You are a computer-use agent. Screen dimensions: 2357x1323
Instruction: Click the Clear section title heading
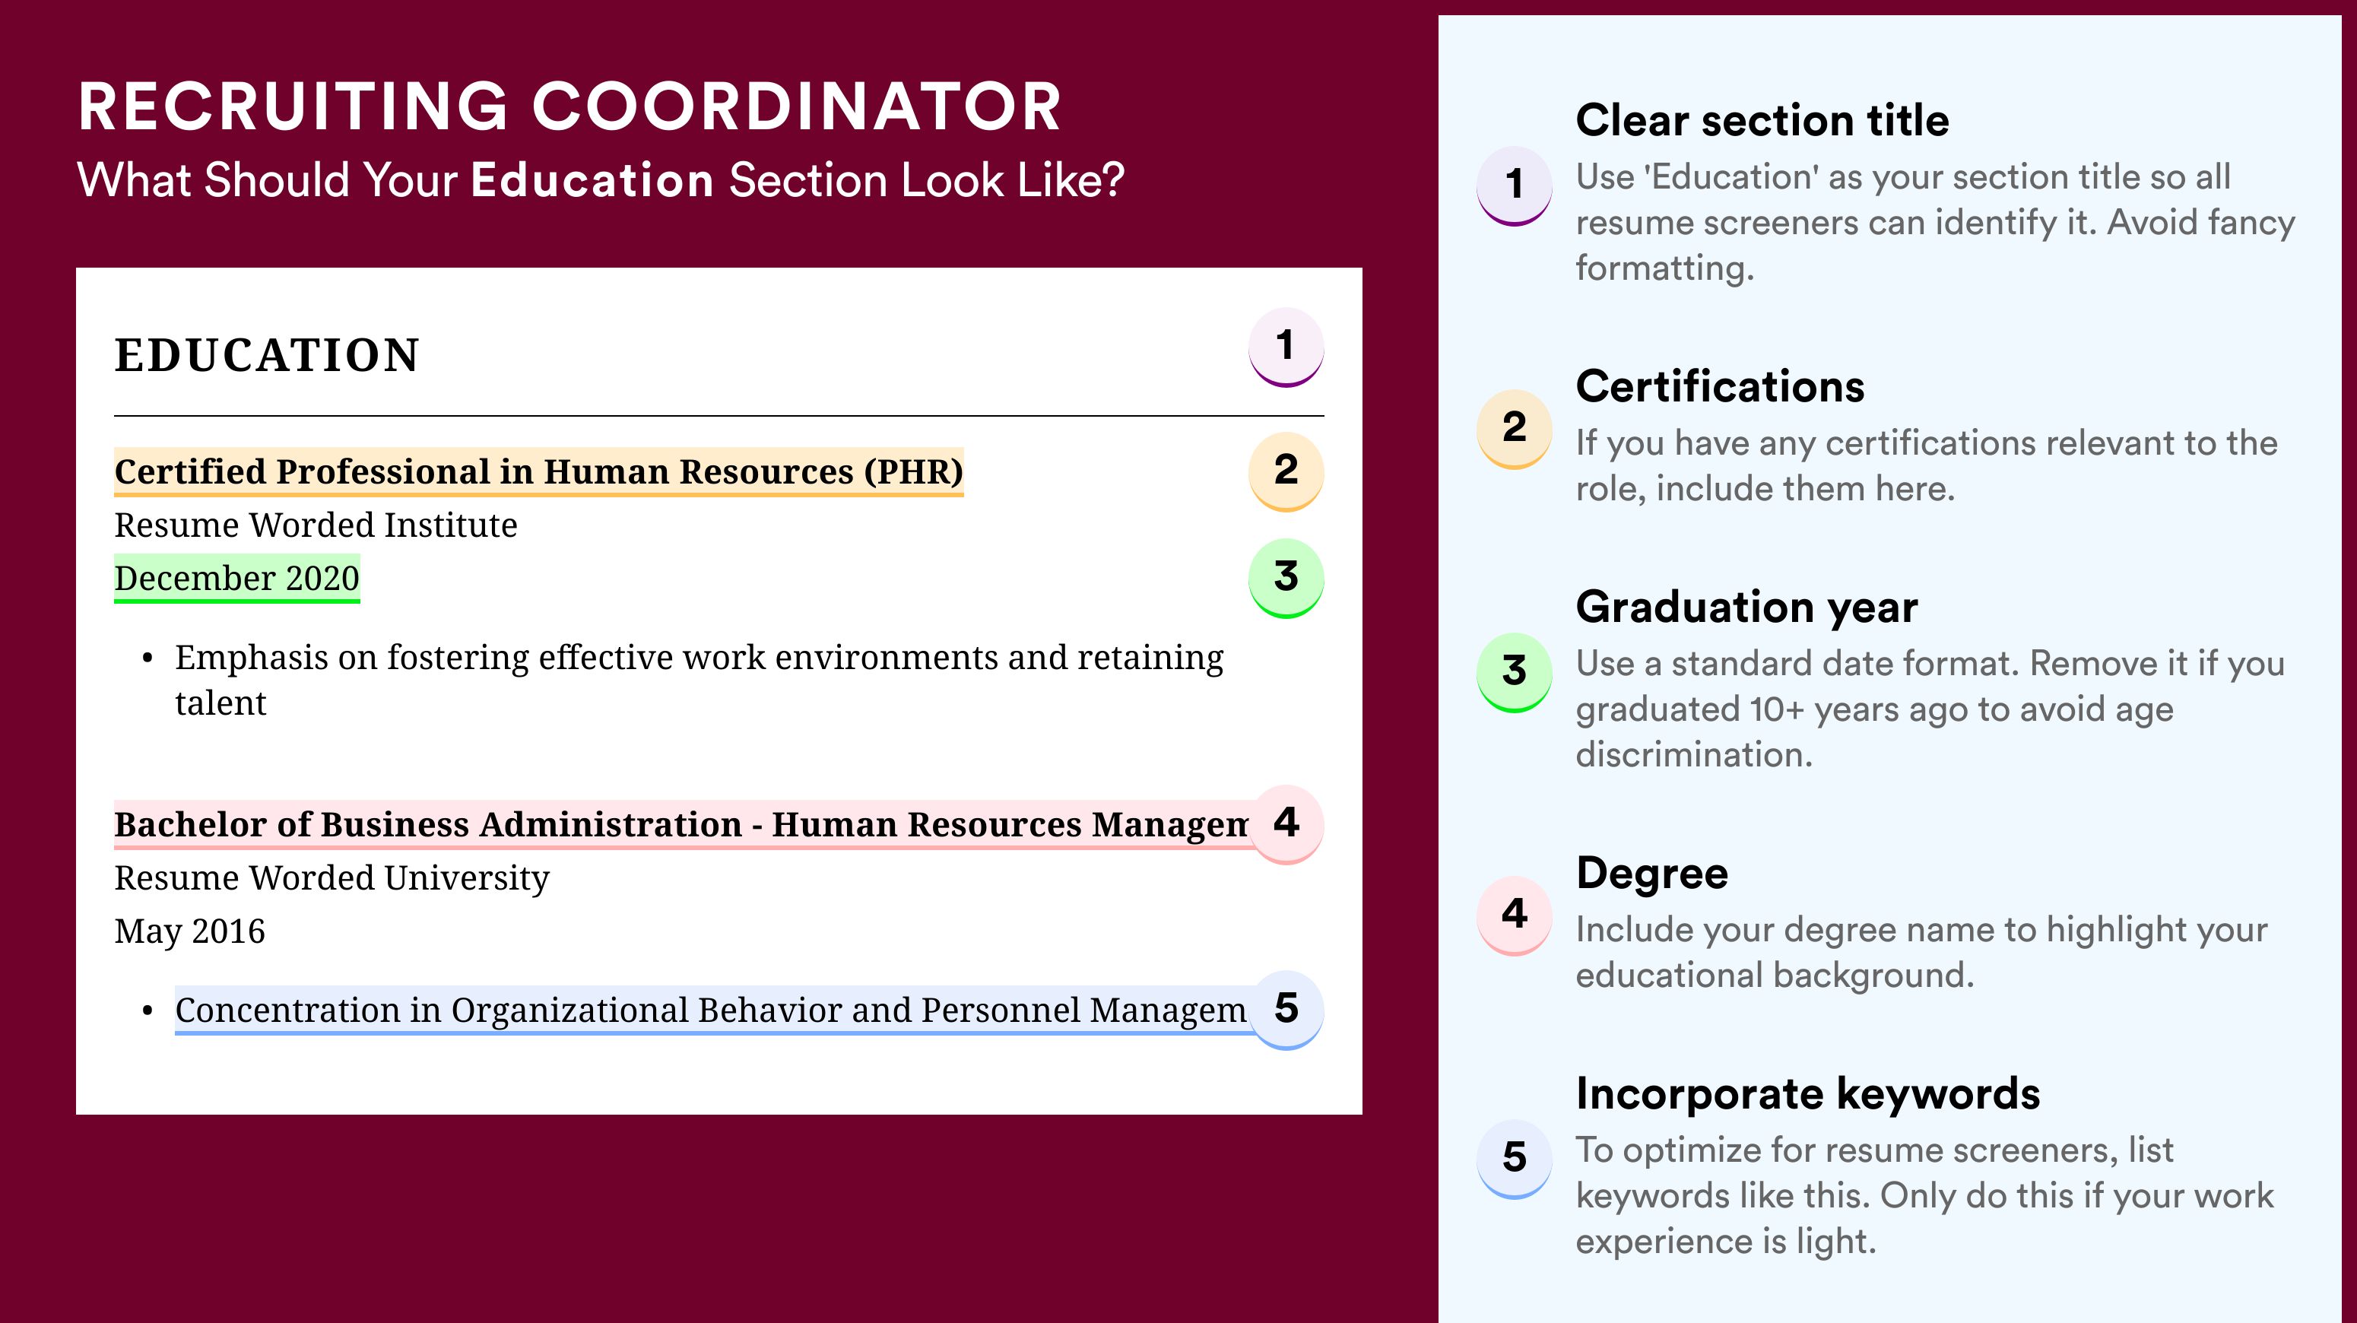pyautogui.click(x=1762, y=121)
